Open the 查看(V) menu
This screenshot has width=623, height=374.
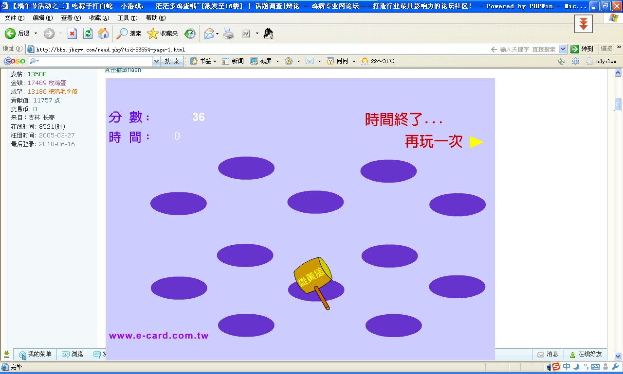point(71,18)
